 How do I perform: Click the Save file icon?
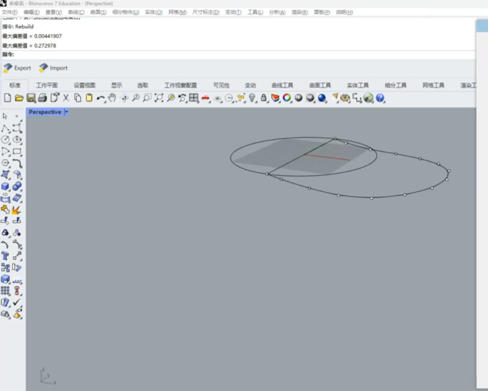pyautogui.click(x=31, y=98)
